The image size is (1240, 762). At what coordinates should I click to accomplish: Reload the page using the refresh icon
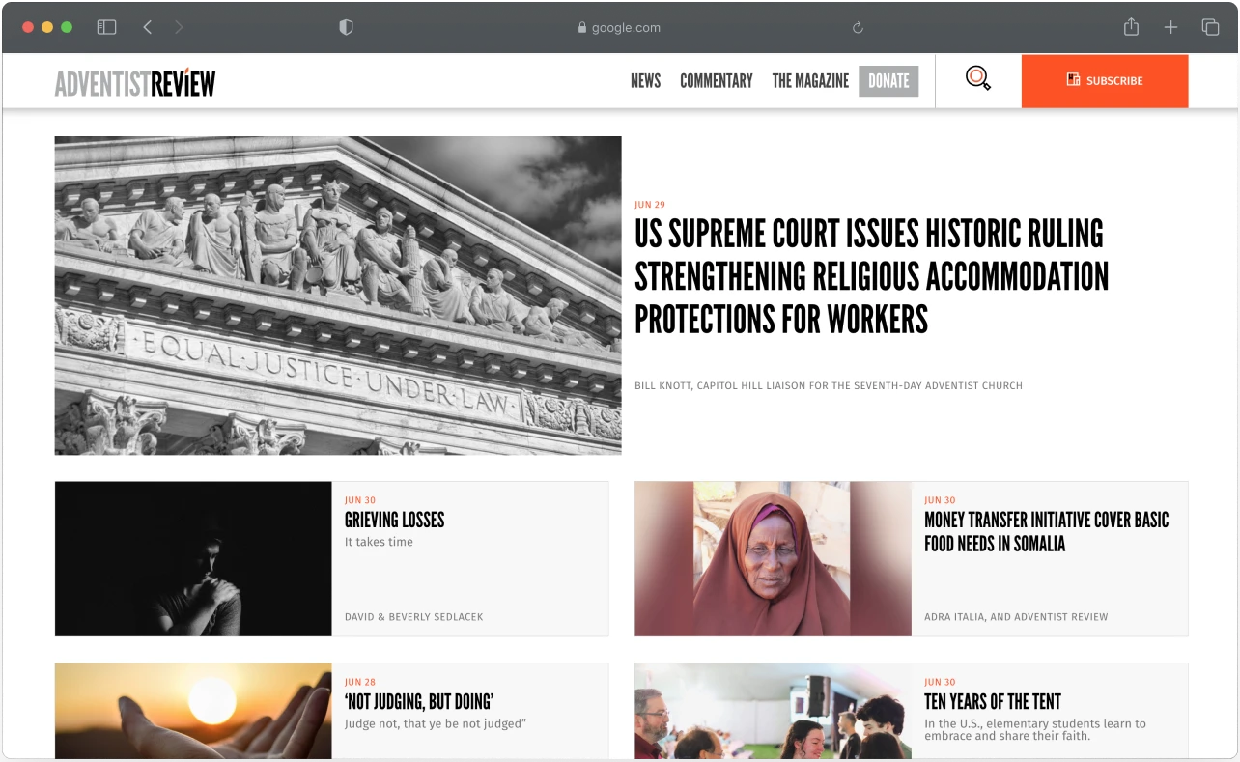click(858, 28)
